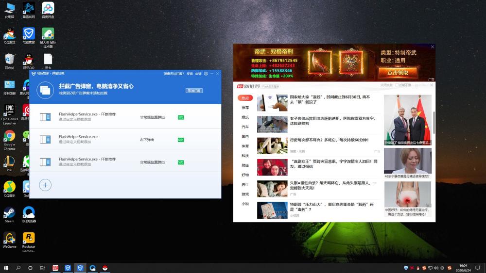This screenshot has width=486, height=273.
Task: Click the 取消拦截 button
Action: (194, 91)
